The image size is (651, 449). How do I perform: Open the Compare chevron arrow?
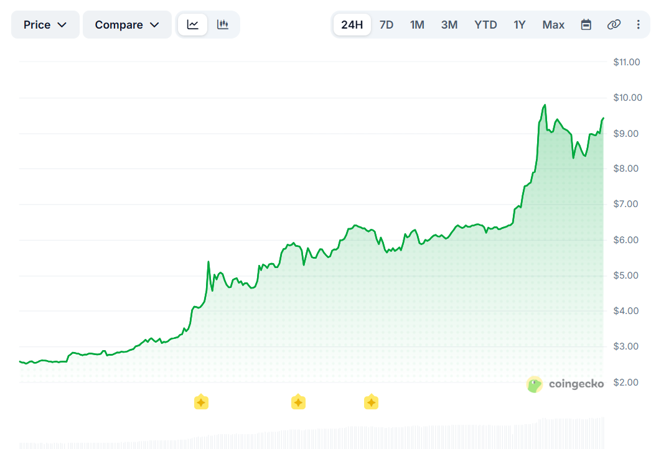tap(154, 25)
